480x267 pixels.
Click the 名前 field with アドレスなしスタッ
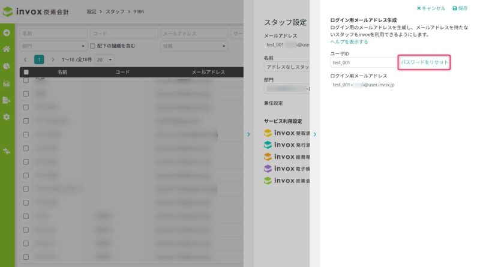[287, 67]
